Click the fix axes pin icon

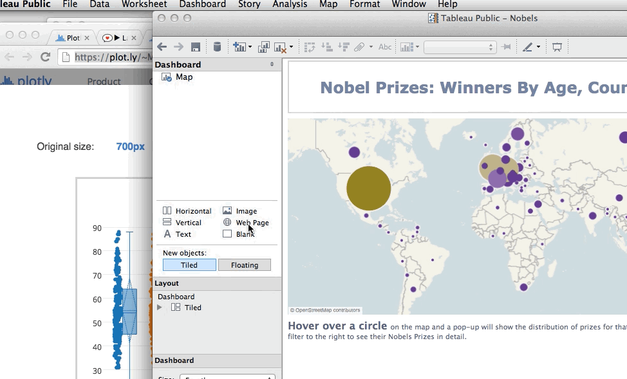coord(506,47)
